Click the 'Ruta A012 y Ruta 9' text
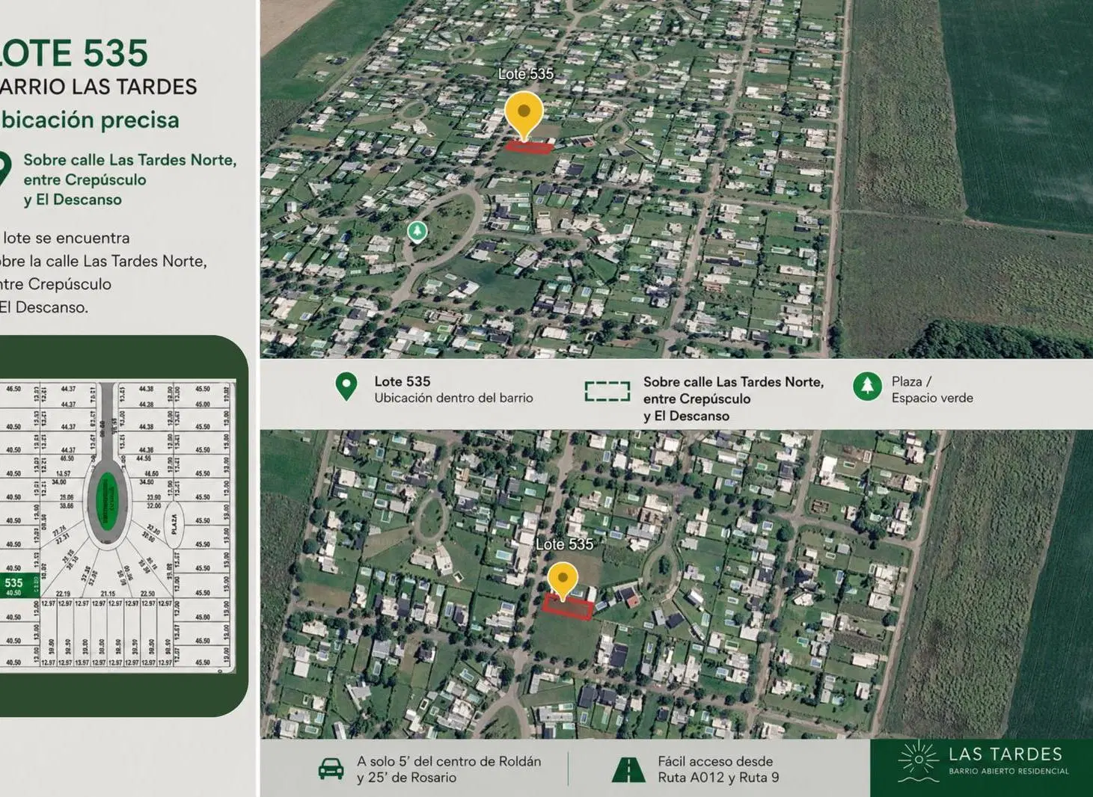 coord(718,778)
